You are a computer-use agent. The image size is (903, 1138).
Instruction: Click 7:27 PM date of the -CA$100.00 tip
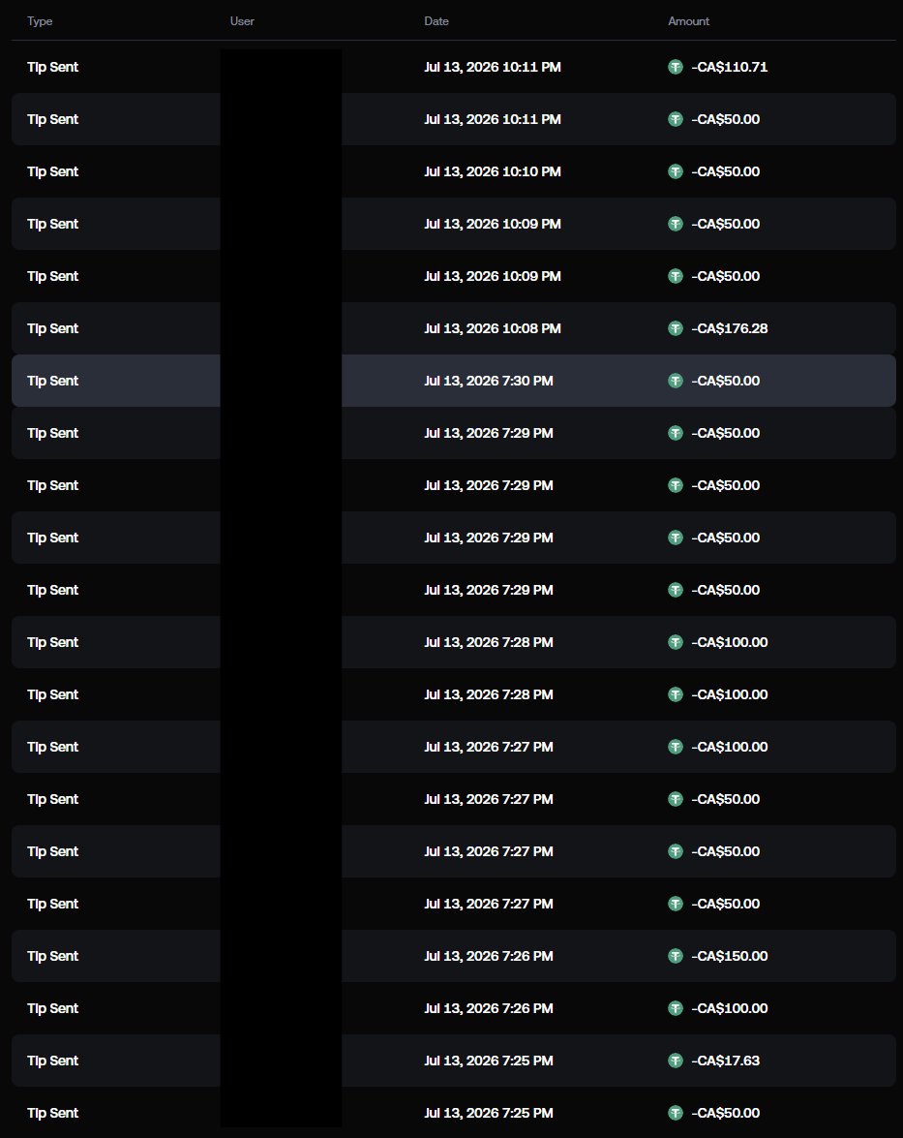coord(489,747)
